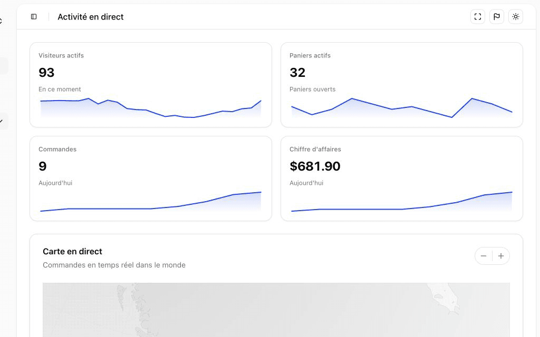Click 'Commandes en temps réel dans le monde' subtitle
540x337 pixels.
114,265
